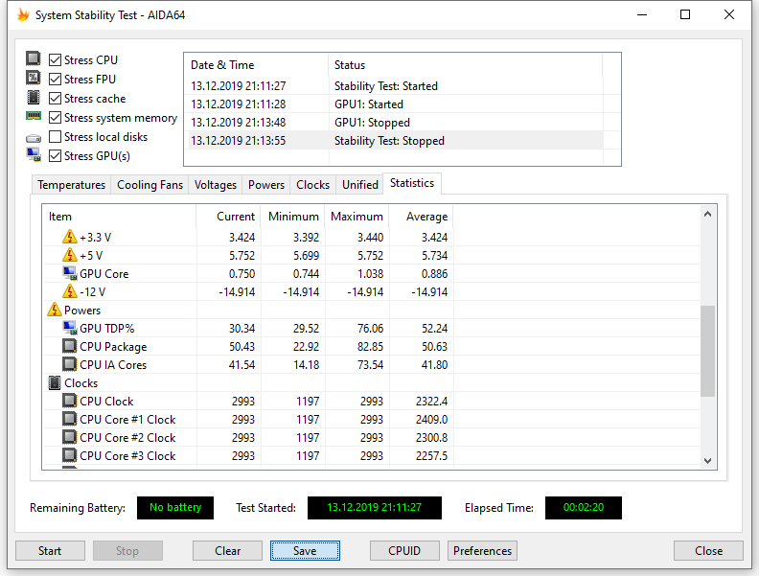Screen dimensions: 759x576
Task: Click the Close button at the bottom right
Action: click(x=708, y=551)
